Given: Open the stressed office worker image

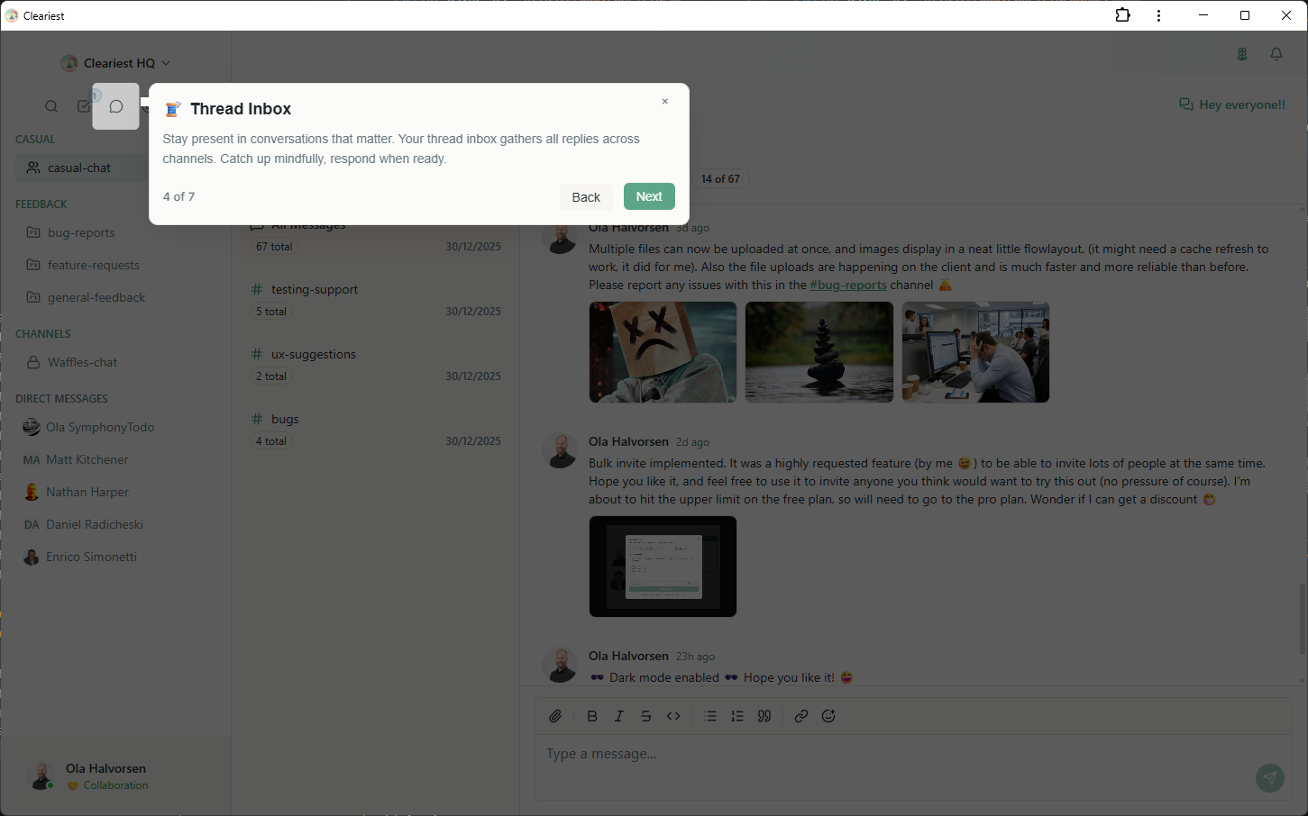Looking at the screenshot, I should (x=975, y=352).
